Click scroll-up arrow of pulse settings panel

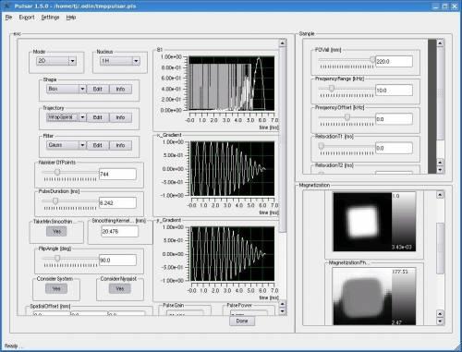click(283, 43)
